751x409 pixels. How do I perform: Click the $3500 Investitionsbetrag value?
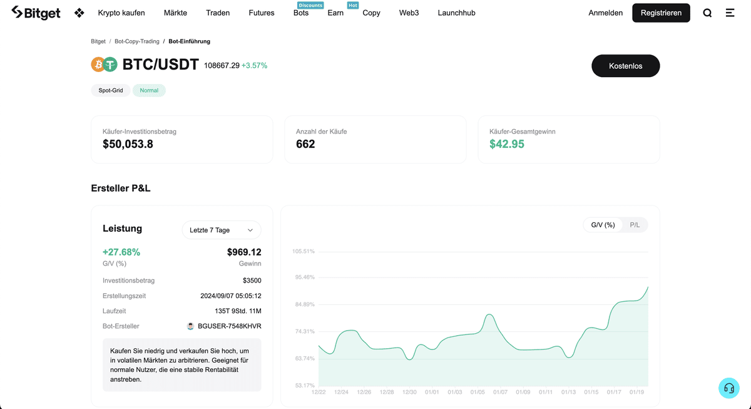252,281
